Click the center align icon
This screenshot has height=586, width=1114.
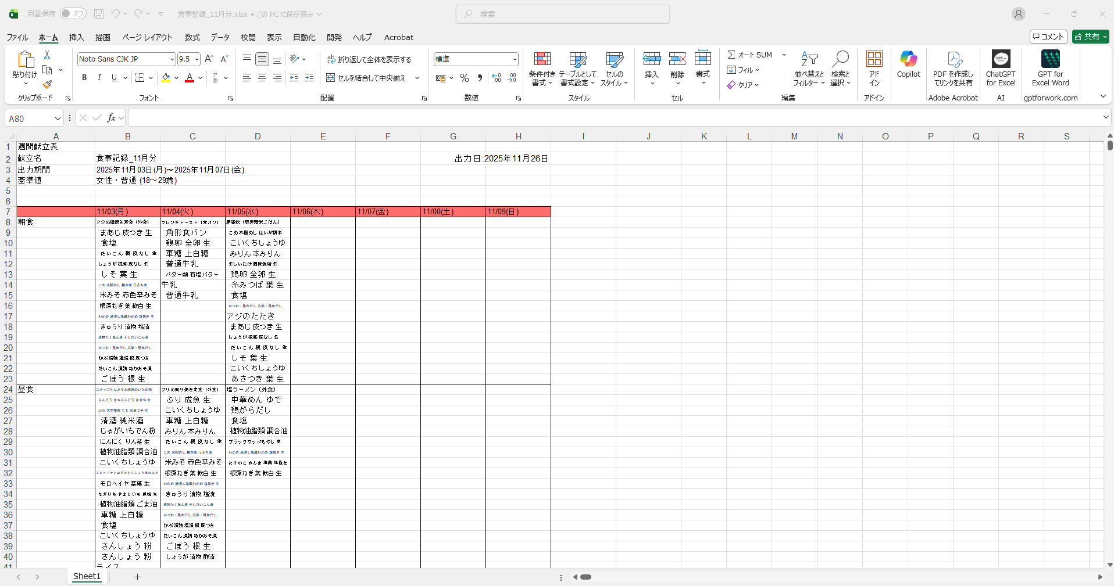click(262, 78)
